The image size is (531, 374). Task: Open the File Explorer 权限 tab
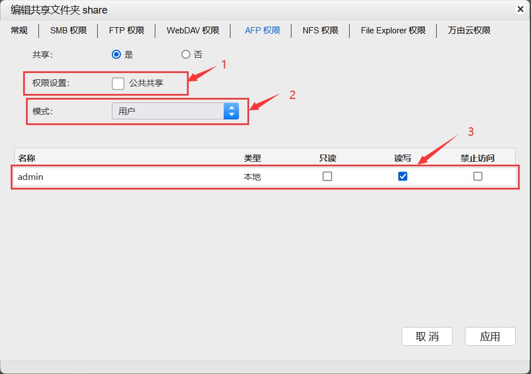(x=393, y=31)
